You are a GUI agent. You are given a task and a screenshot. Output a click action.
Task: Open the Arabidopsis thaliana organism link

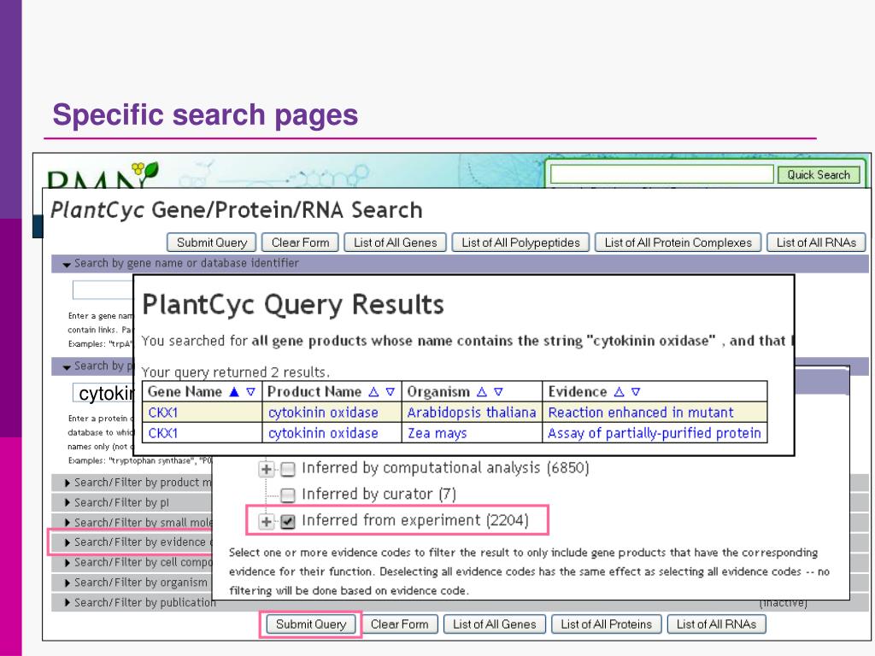pyautogui.click(x=472, y=413)
